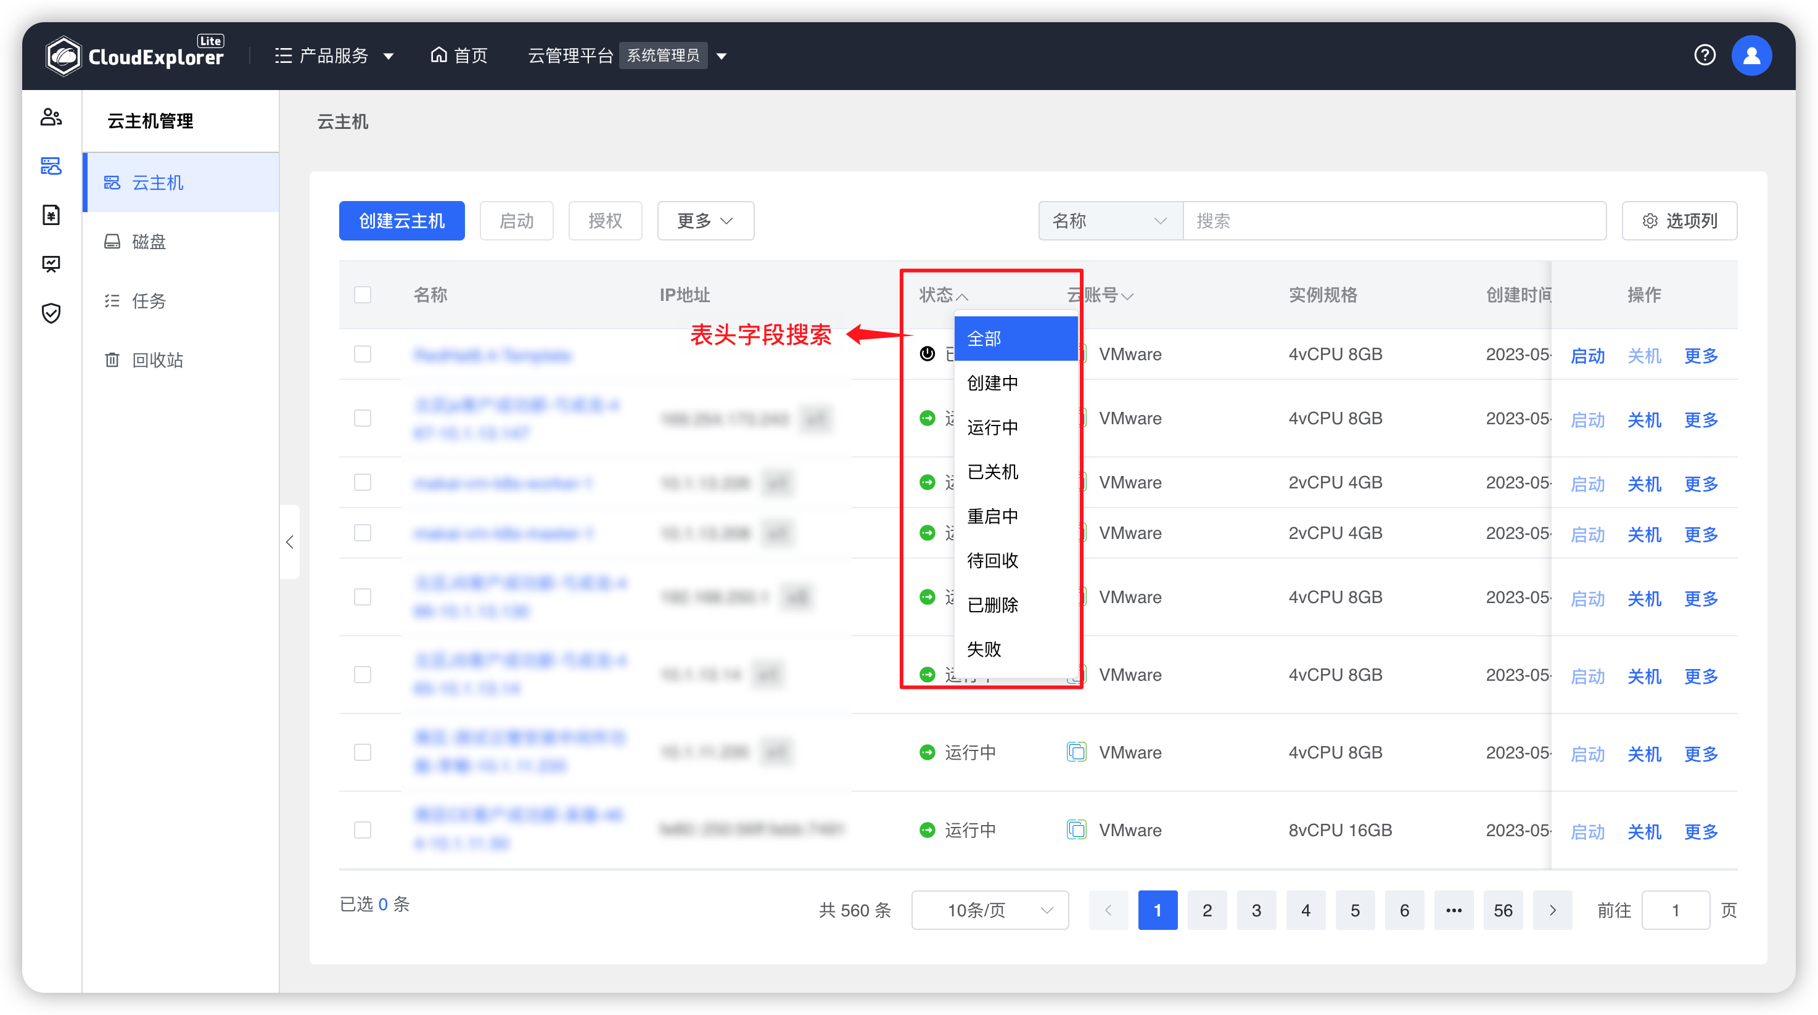Image resolution: width=1818 pixels, height=1015 pixels.
Task: Expand the 更多 toolbar dropdown
Action: pyautogui.click(x=705, y=221)
